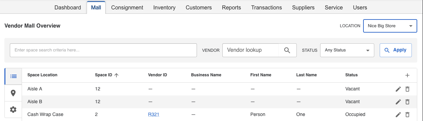Viewport: 423px width, 121px height.
Task: Delete the Aisle B space row
Action: 407,102
